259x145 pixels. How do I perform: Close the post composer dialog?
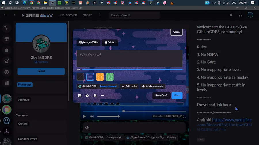click(176, 32)
